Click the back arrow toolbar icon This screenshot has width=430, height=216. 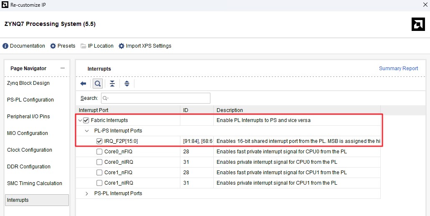click(83, 84)
